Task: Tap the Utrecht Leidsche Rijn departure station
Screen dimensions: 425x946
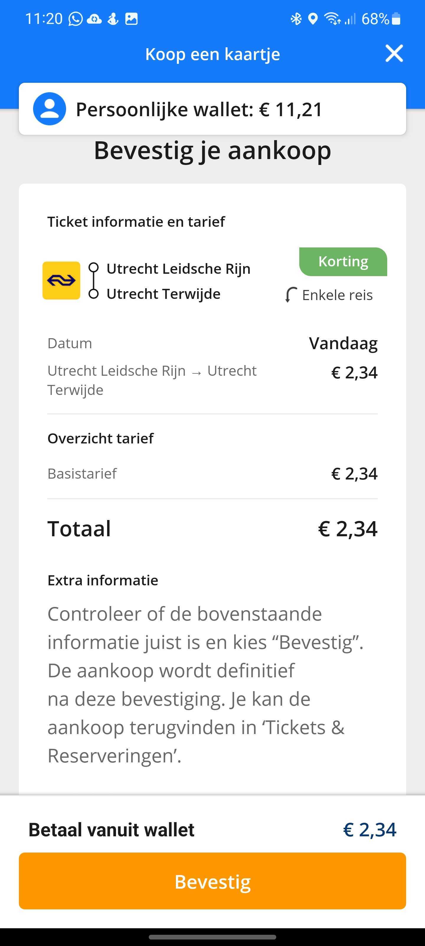Action: (179, 268)
